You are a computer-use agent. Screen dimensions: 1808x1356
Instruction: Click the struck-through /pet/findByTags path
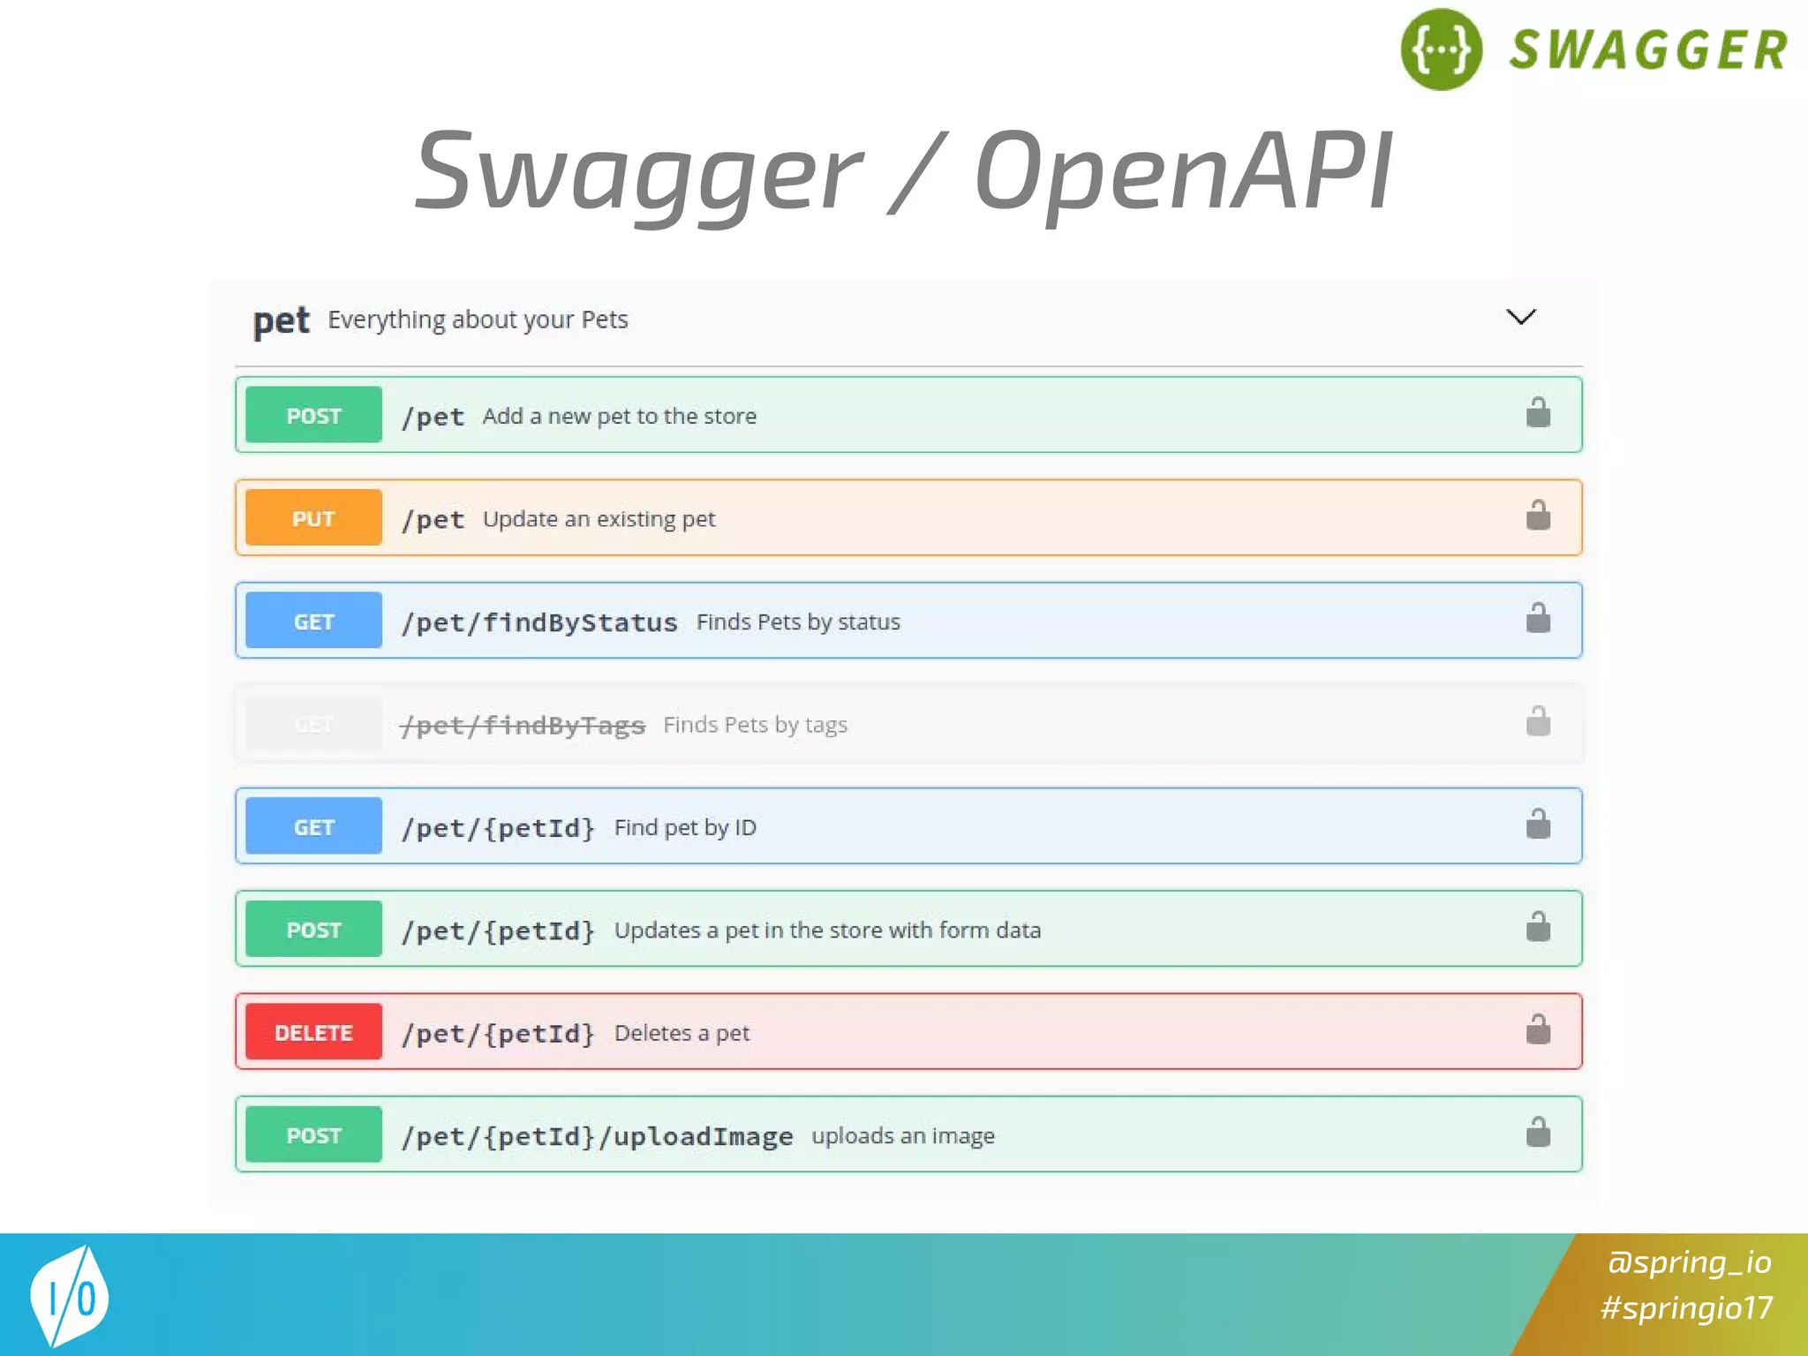point(523,725)
